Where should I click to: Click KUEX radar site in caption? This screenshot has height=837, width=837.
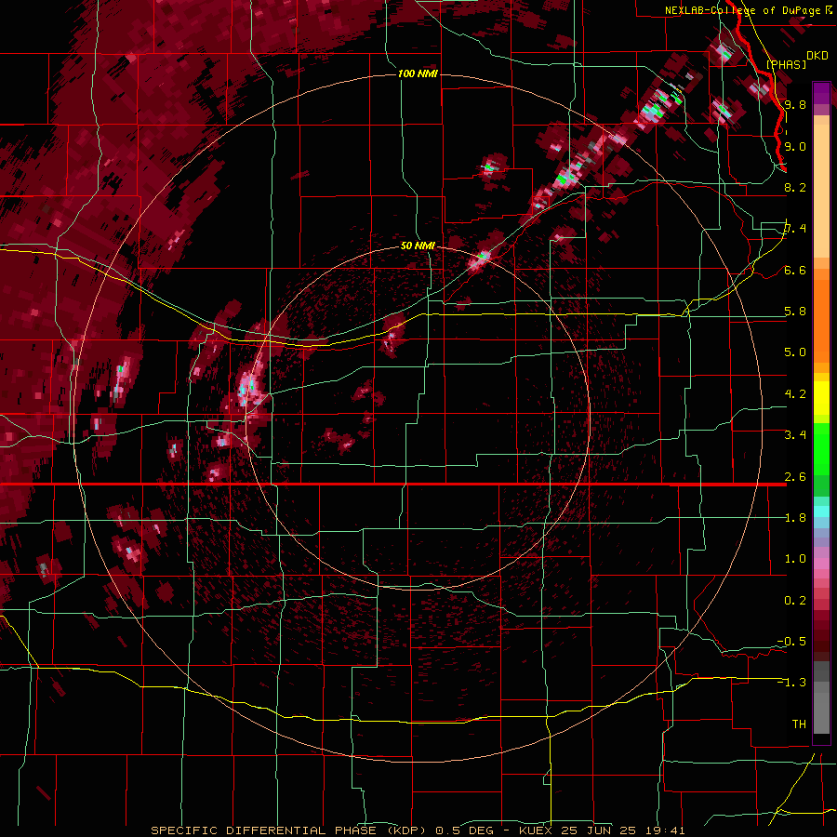[x=536, y=830]
